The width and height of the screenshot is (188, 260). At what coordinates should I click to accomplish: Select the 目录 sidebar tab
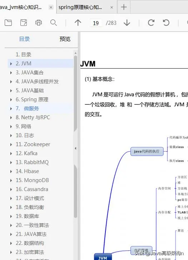click(x=24, y=39)
